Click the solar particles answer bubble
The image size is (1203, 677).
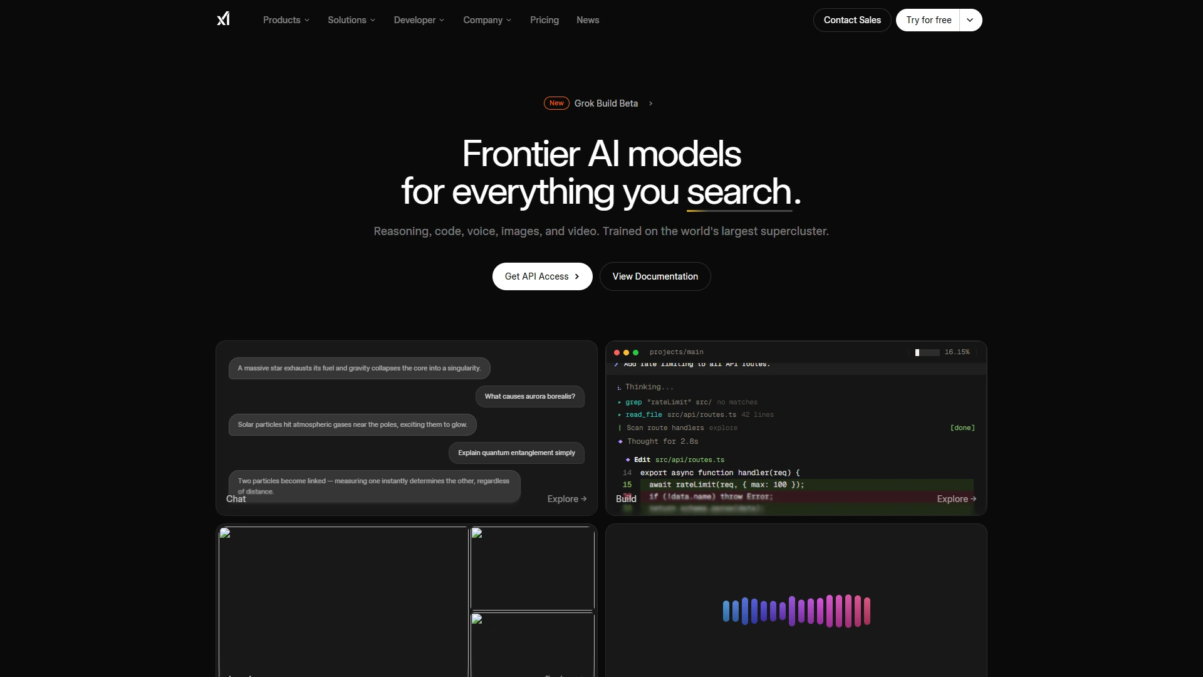coord(352,424)
